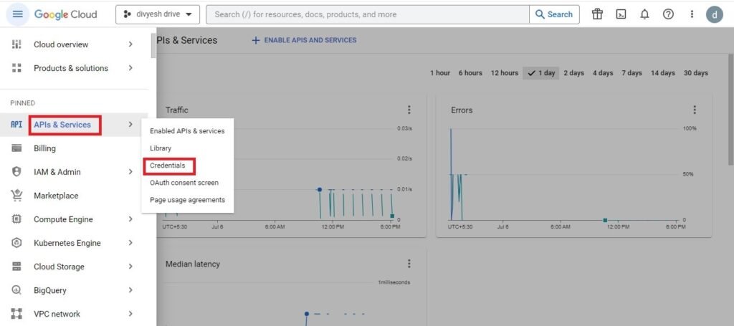Viewport: 734px width, 326px height.
Task: Open the hamburger navigation menu
Action: [18, 14]
